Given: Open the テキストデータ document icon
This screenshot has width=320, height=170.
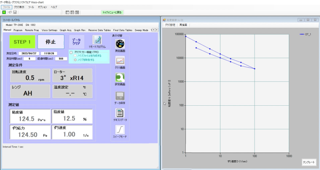Looking at the screenshot, I should pyautogui.click(x=120, y=113).
